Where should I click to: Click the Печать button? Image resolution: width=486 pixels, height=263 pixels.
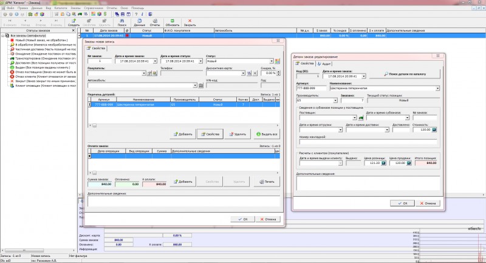pos(267,182)
